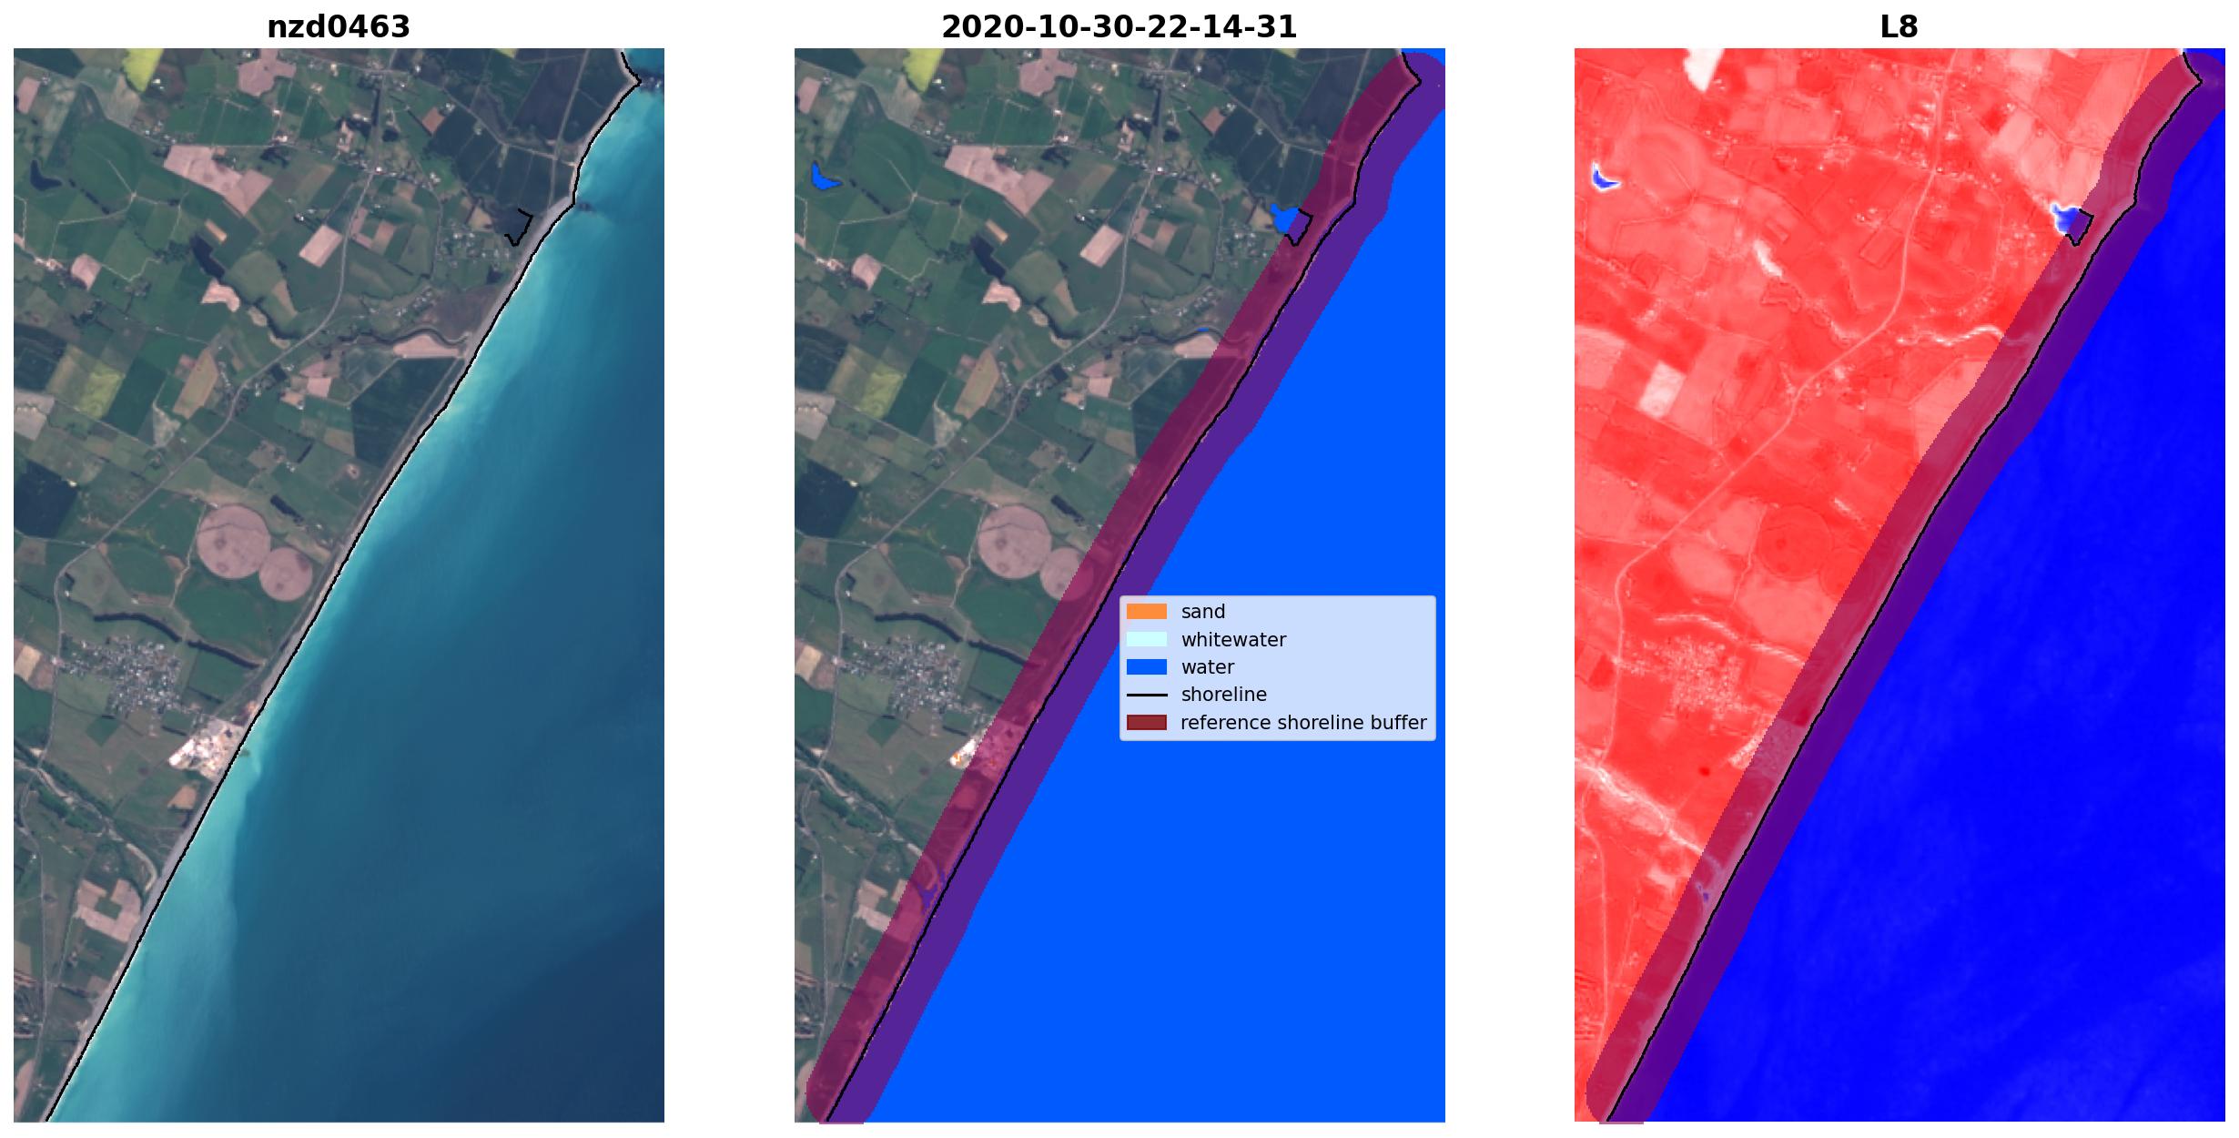Click the 'whitewater' legend label

pos(1233,640)
